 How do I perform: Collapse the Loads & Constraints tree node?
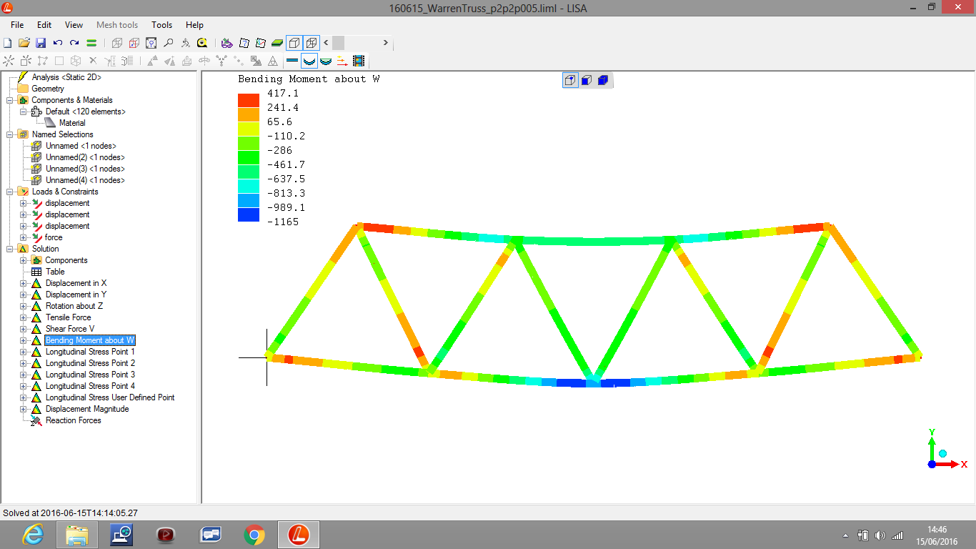[x=10, y=192]
